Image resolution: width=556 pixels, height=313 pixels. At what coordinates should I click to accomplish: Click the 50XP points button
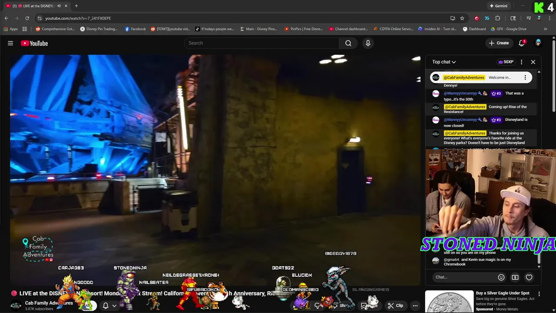[x=506, y=62]
